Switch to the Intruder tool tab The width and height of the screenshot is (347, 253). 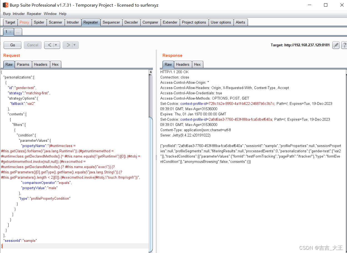tap(73, 22)
